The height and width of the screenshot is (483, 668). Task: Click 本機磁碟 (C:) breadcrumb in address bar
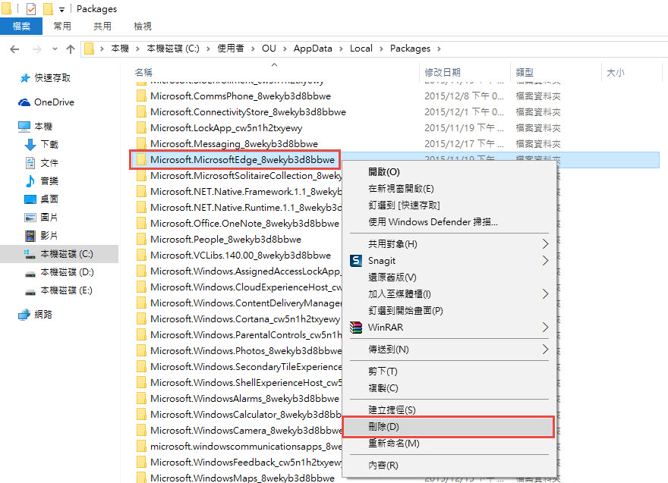173,49
